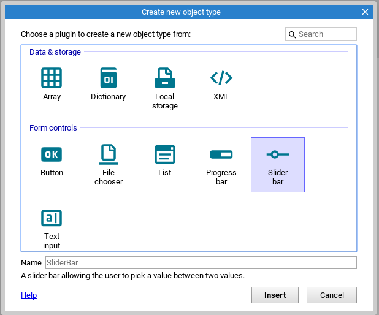Pick the Local storage plugin icon
This screenshot has width=379, height=315.
click(x=165, y=78)
